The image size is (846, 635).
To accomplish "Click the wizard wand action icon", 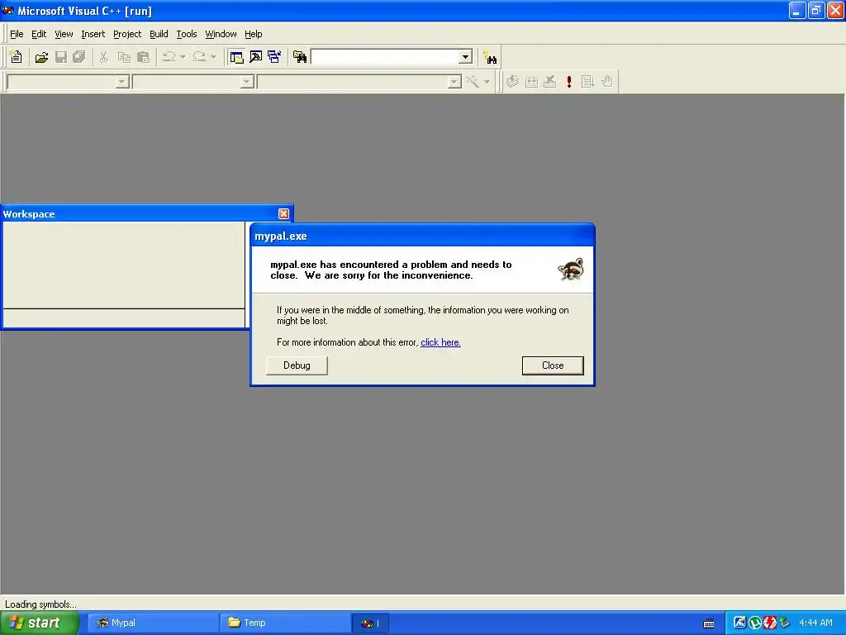I will (x=472, y=82).
